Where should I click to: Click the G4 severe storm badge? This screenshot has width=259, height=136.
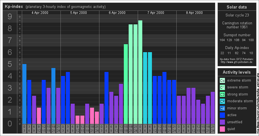click(x=222, y=87)
